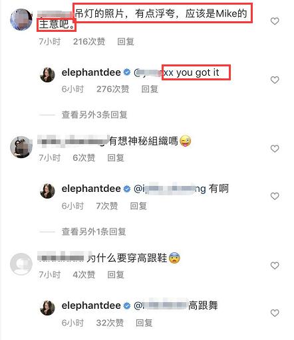Expand 查看另外3条回复 thread
The width and height of the screenshot is (294, 340).
[x=94, y=115]
